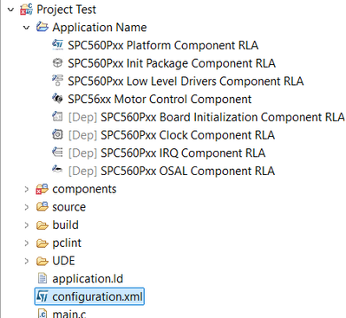Screen dimensions: 346x318
Task: Collapse the Application Name node
Action: coord(26,28)
